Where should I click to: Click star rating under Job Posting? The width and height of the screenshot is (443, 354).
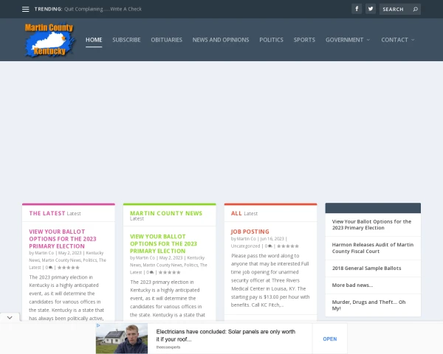point(288,246)
